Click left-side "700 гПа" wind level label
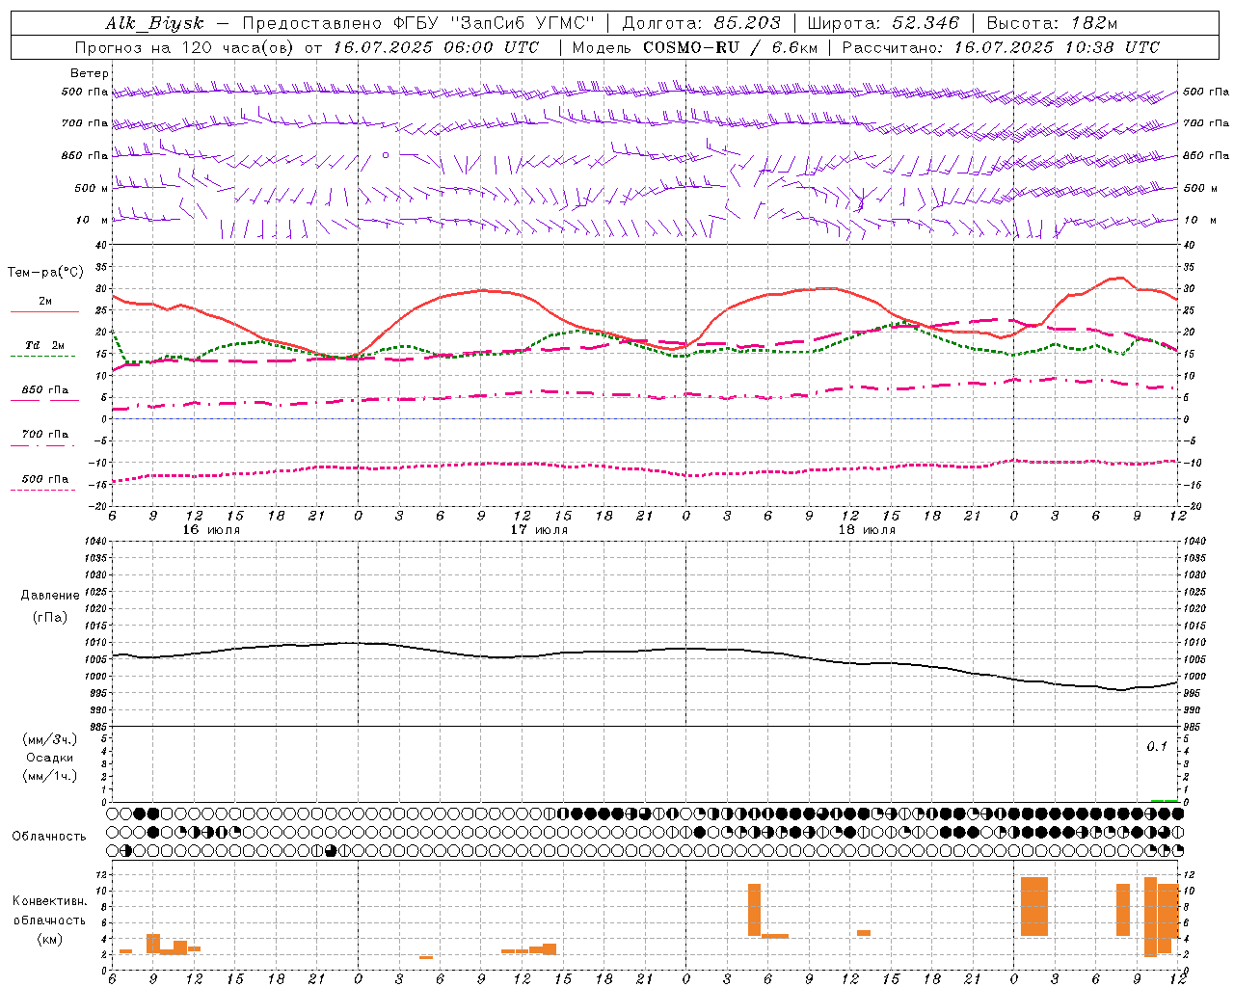The image size is (1234, 987). pos(85,123)
